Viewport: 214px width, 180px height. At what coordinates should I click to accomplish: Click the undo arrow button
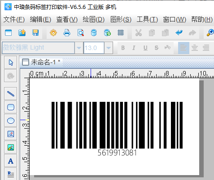pos(179,33)
